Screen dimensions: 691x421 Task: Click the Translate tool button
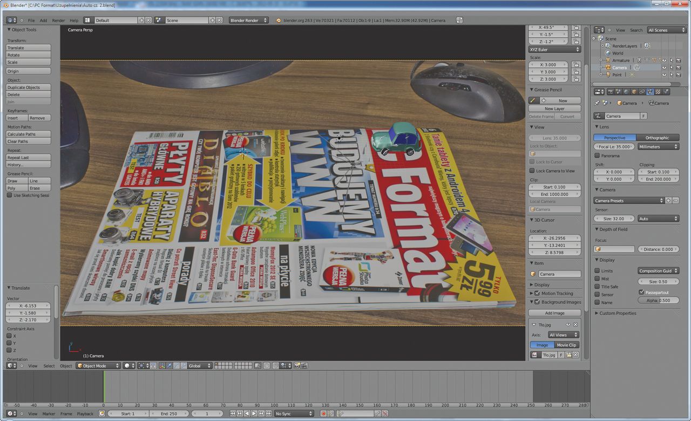tap(29, 48)
